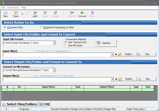The height and width of the screenshot is (111, 159).
Task: Browse output with the Folder.. button
Action: tap(128, 79)
